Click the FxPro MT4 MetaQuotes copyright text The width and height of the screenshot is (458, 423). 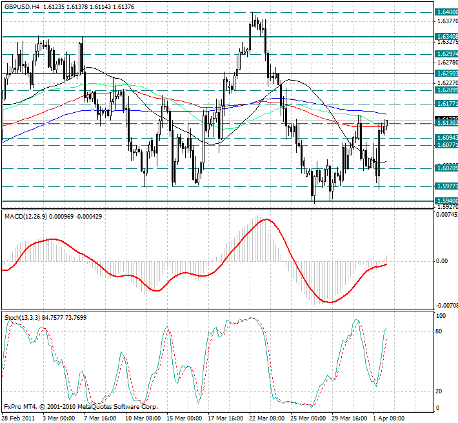[81, 407]
